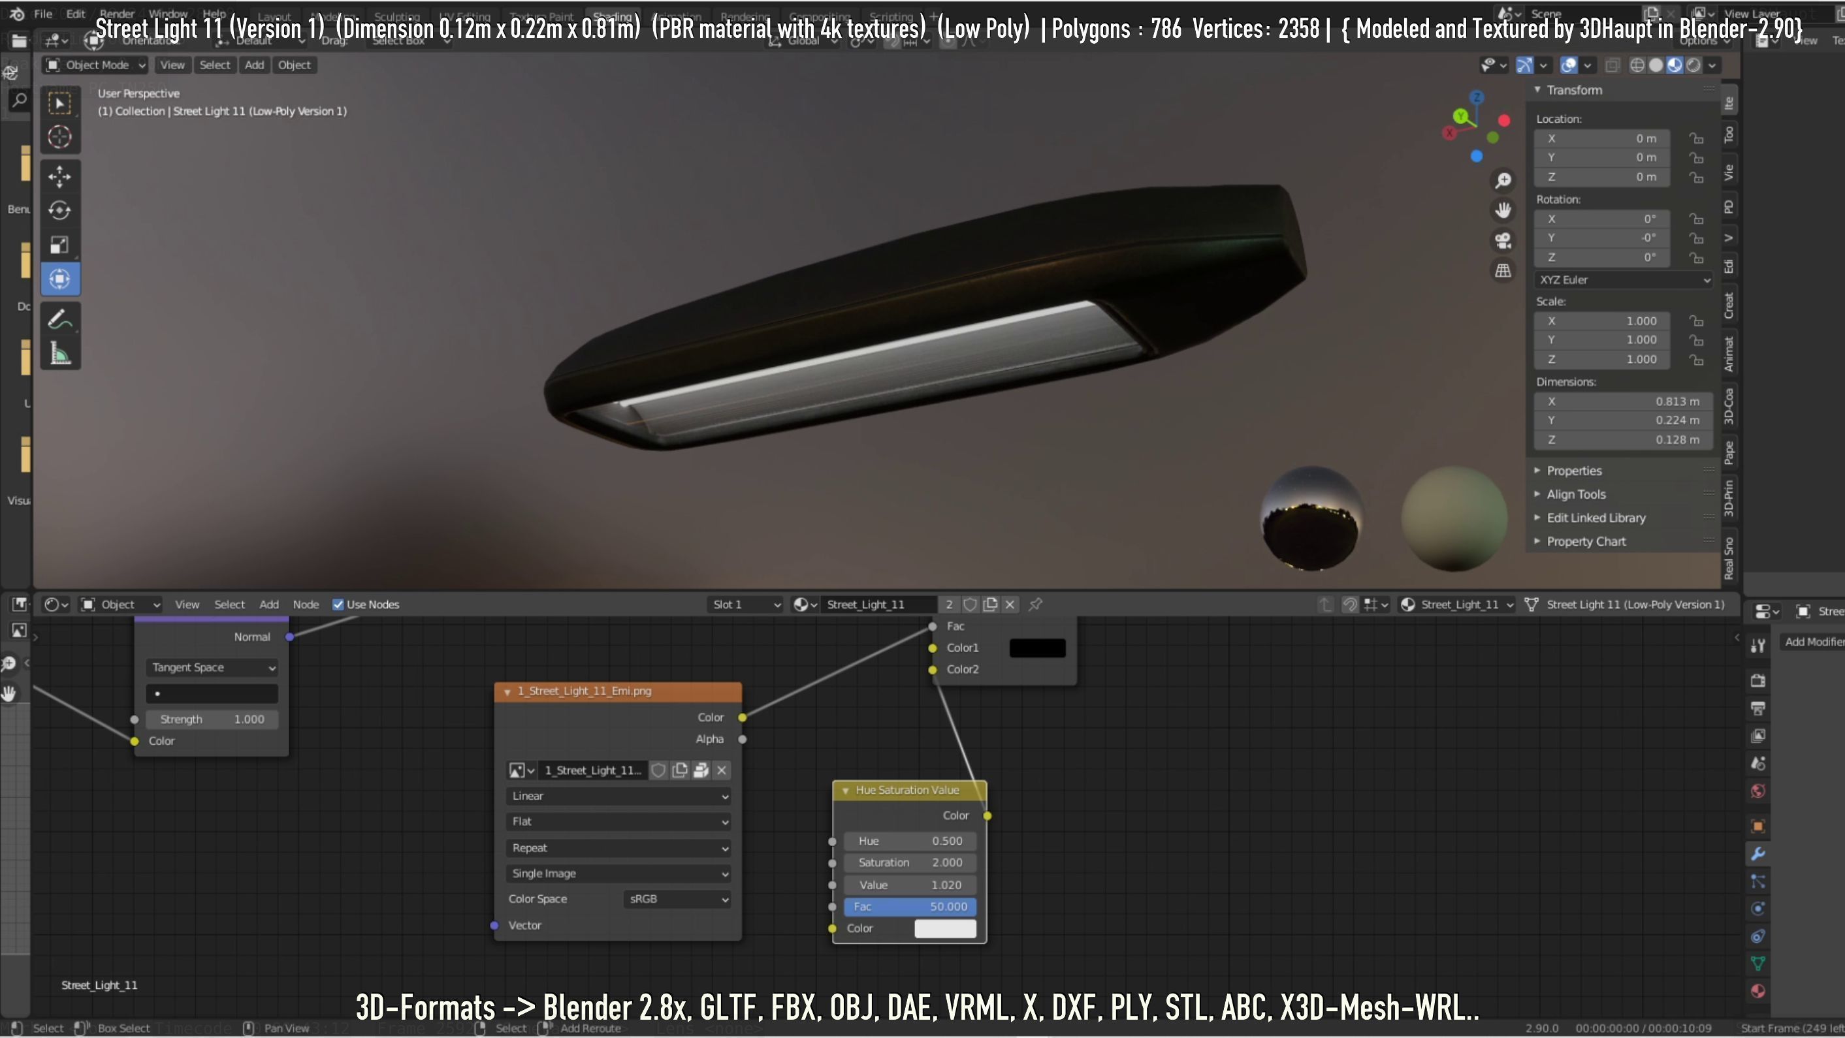This screenshot has height=1038, width=1845.
Task: Open the 3D viewport View menu
Action: (x=172, y=65)
